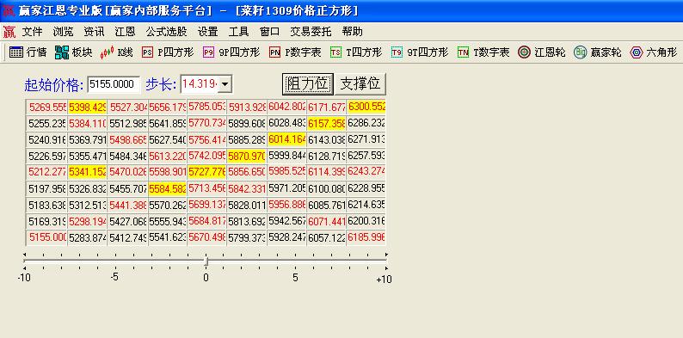
Task: Open the 设置 menu
Action: [x=208, y=32]
